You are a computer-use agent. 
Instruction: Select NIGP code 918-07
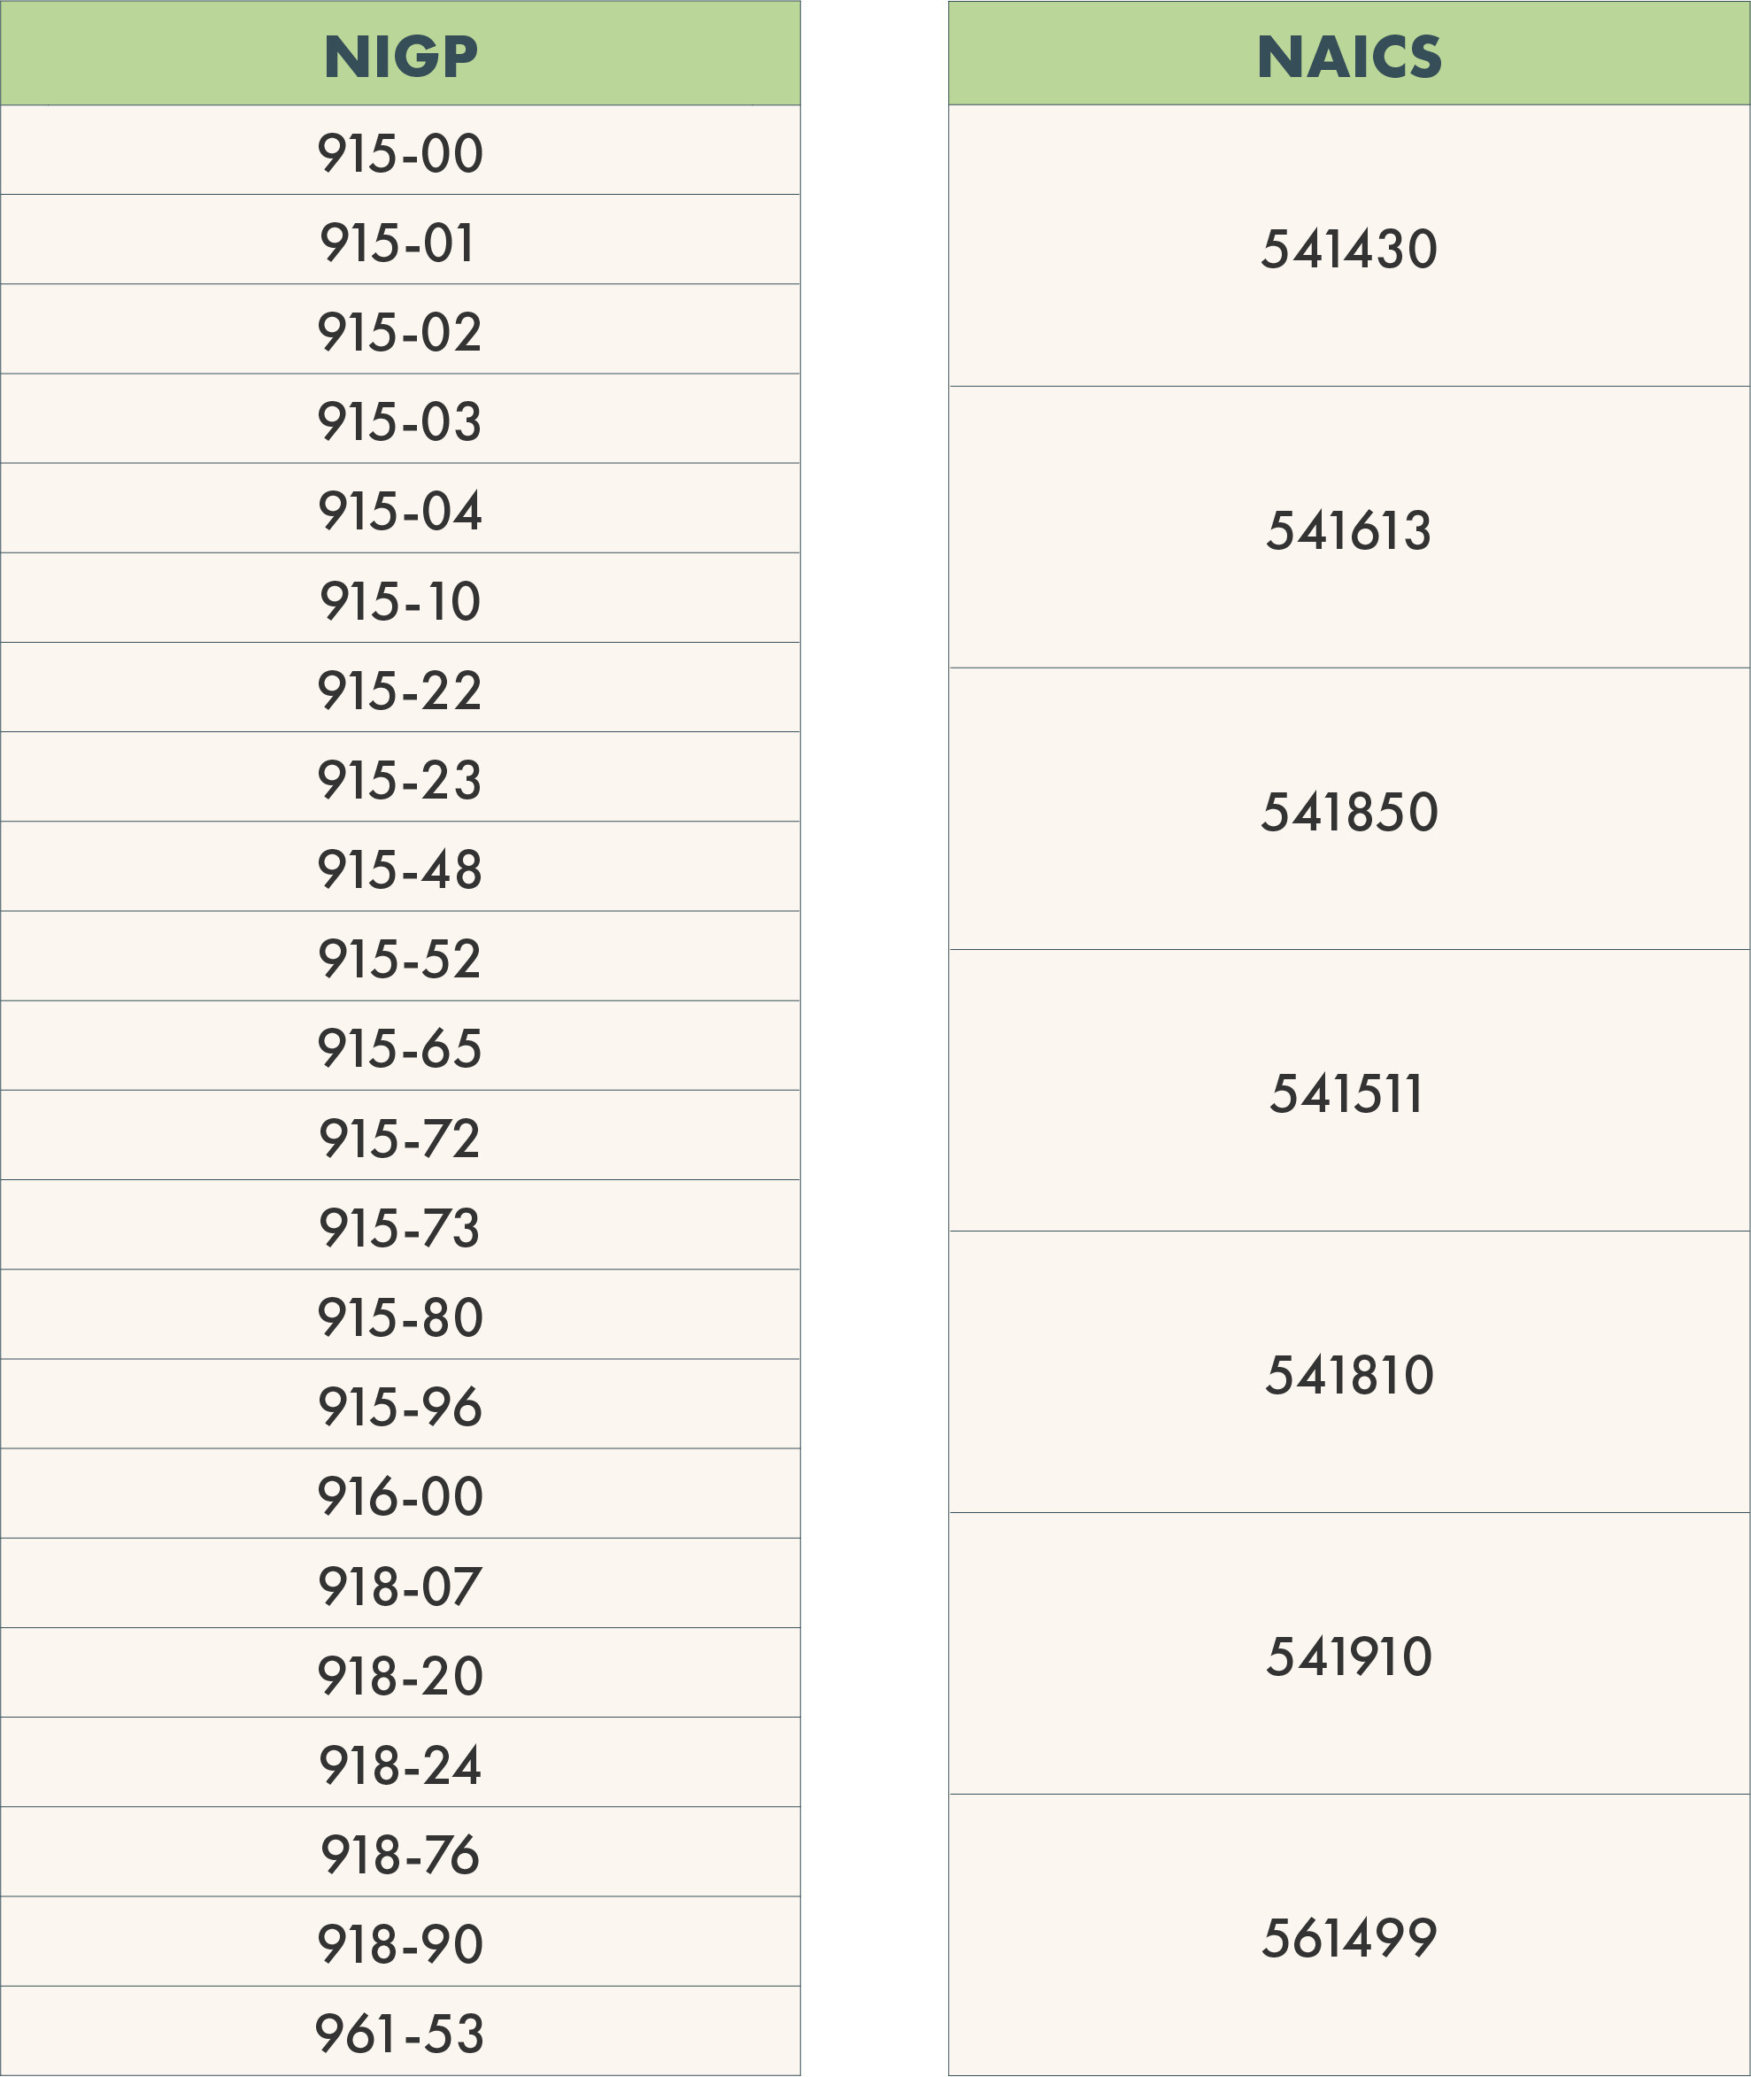[400, 1586]
